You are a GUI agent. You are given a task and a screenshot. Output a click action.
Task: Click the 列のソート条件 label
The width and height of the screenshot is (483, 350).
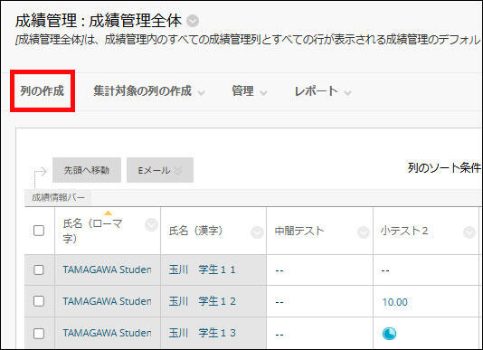444,168
